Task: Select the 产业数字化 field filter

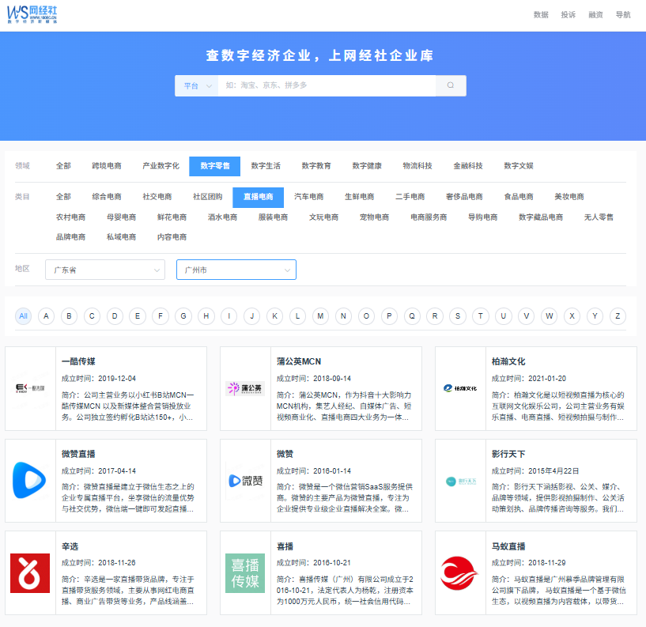Action: (161, 166)
